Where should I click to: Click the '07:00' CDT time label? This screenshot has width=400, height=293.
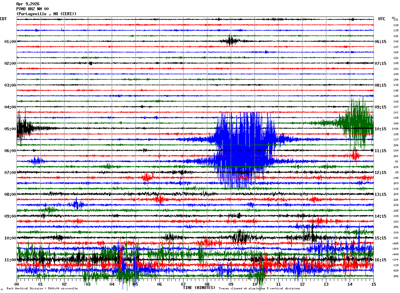[10, 173]
